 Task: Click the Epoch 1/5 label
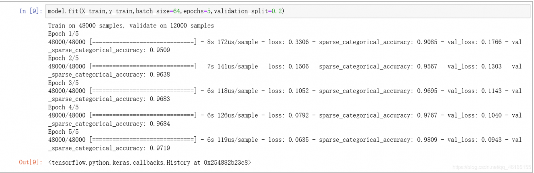coord(63,34)
